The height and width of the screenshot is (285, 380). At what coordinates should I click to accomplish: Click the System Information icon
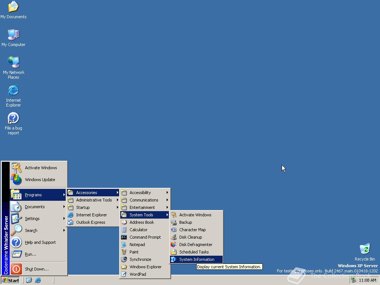pos(174,259)
